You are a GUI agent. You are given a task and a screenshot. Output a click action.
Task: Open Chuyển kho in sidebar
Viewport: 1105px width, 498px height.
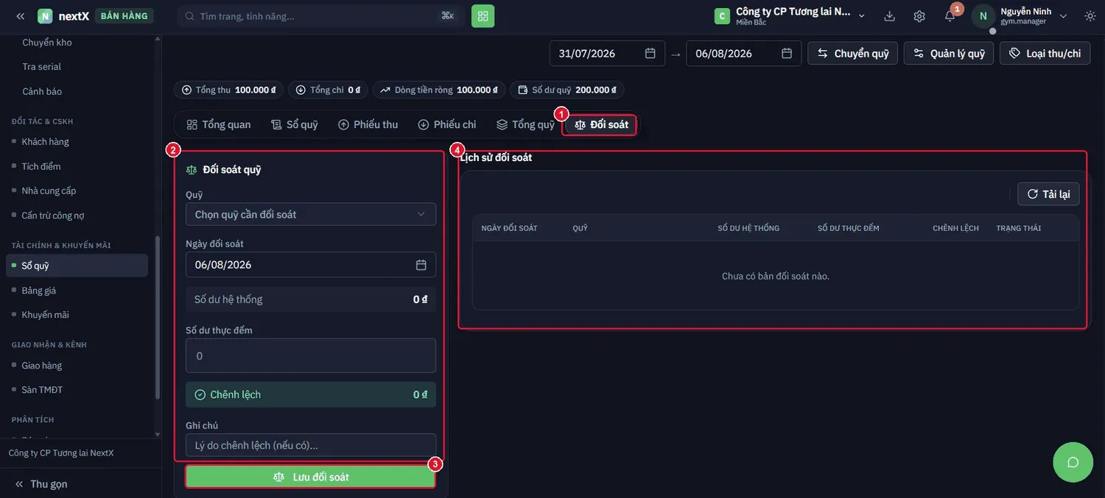[x=47, y=43]
